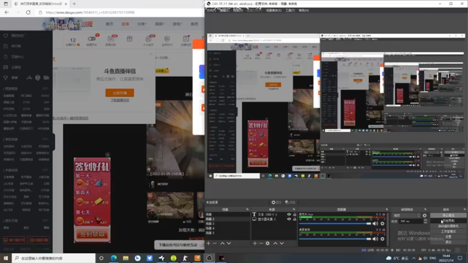This screenshot has height=263, width=468.
Task: Move selected scene up in list
Action: 222,243
